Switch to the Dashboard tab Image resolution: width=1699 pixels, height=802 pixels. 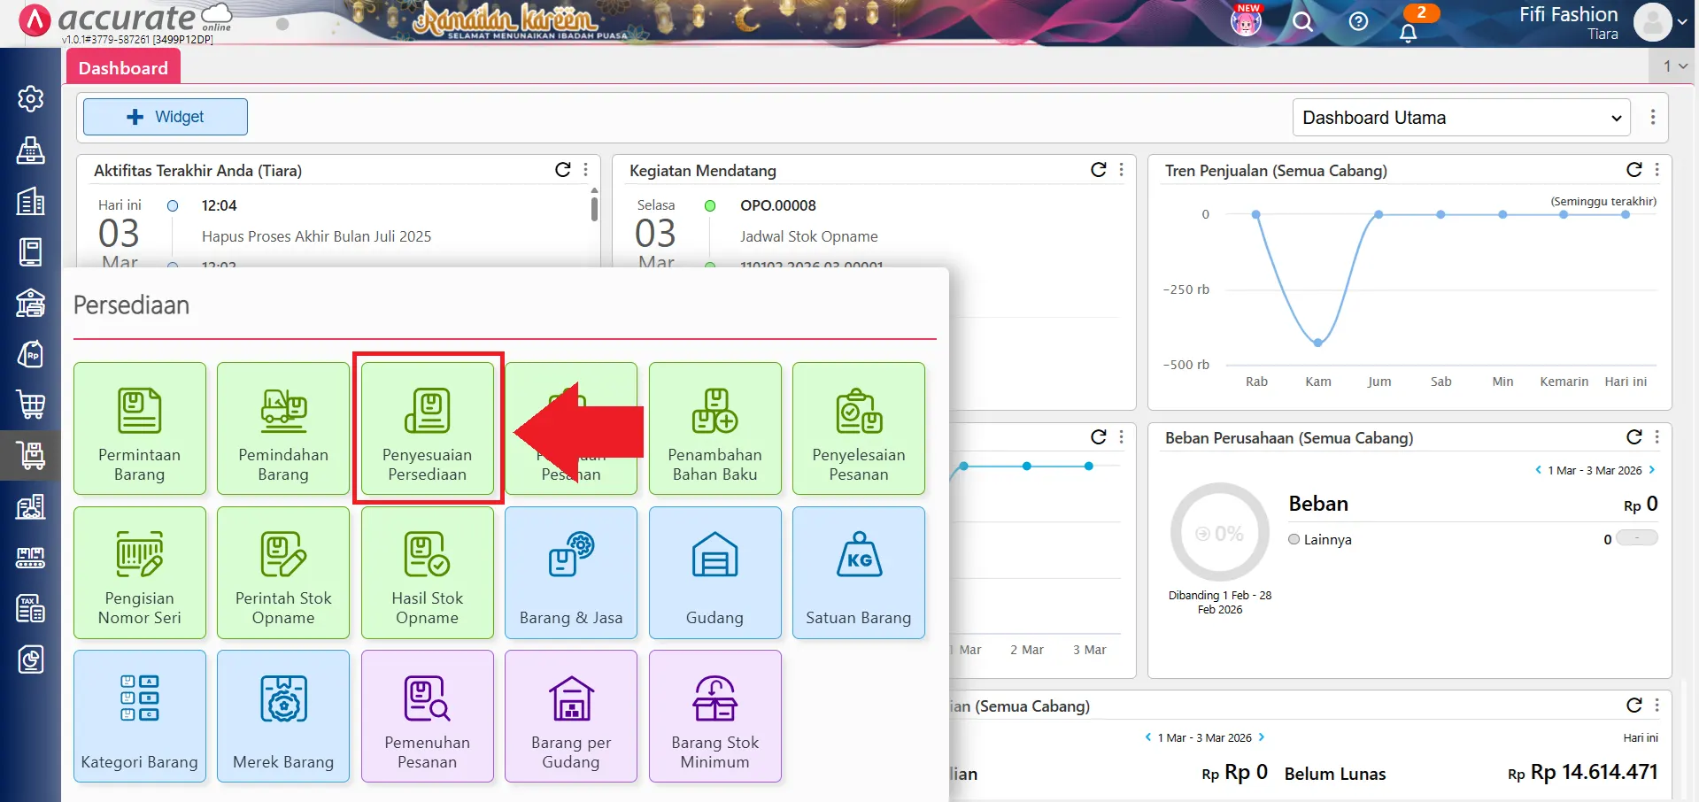[123, 68]
